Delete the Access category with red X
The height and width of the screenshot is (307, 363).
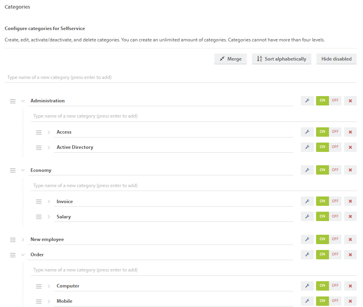point(350,132)
